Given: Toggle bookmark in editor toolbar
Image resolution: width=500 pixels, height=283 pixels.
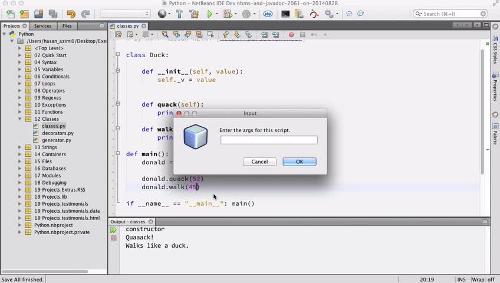Looking at the screenshot, I should (x=249, y=34).
